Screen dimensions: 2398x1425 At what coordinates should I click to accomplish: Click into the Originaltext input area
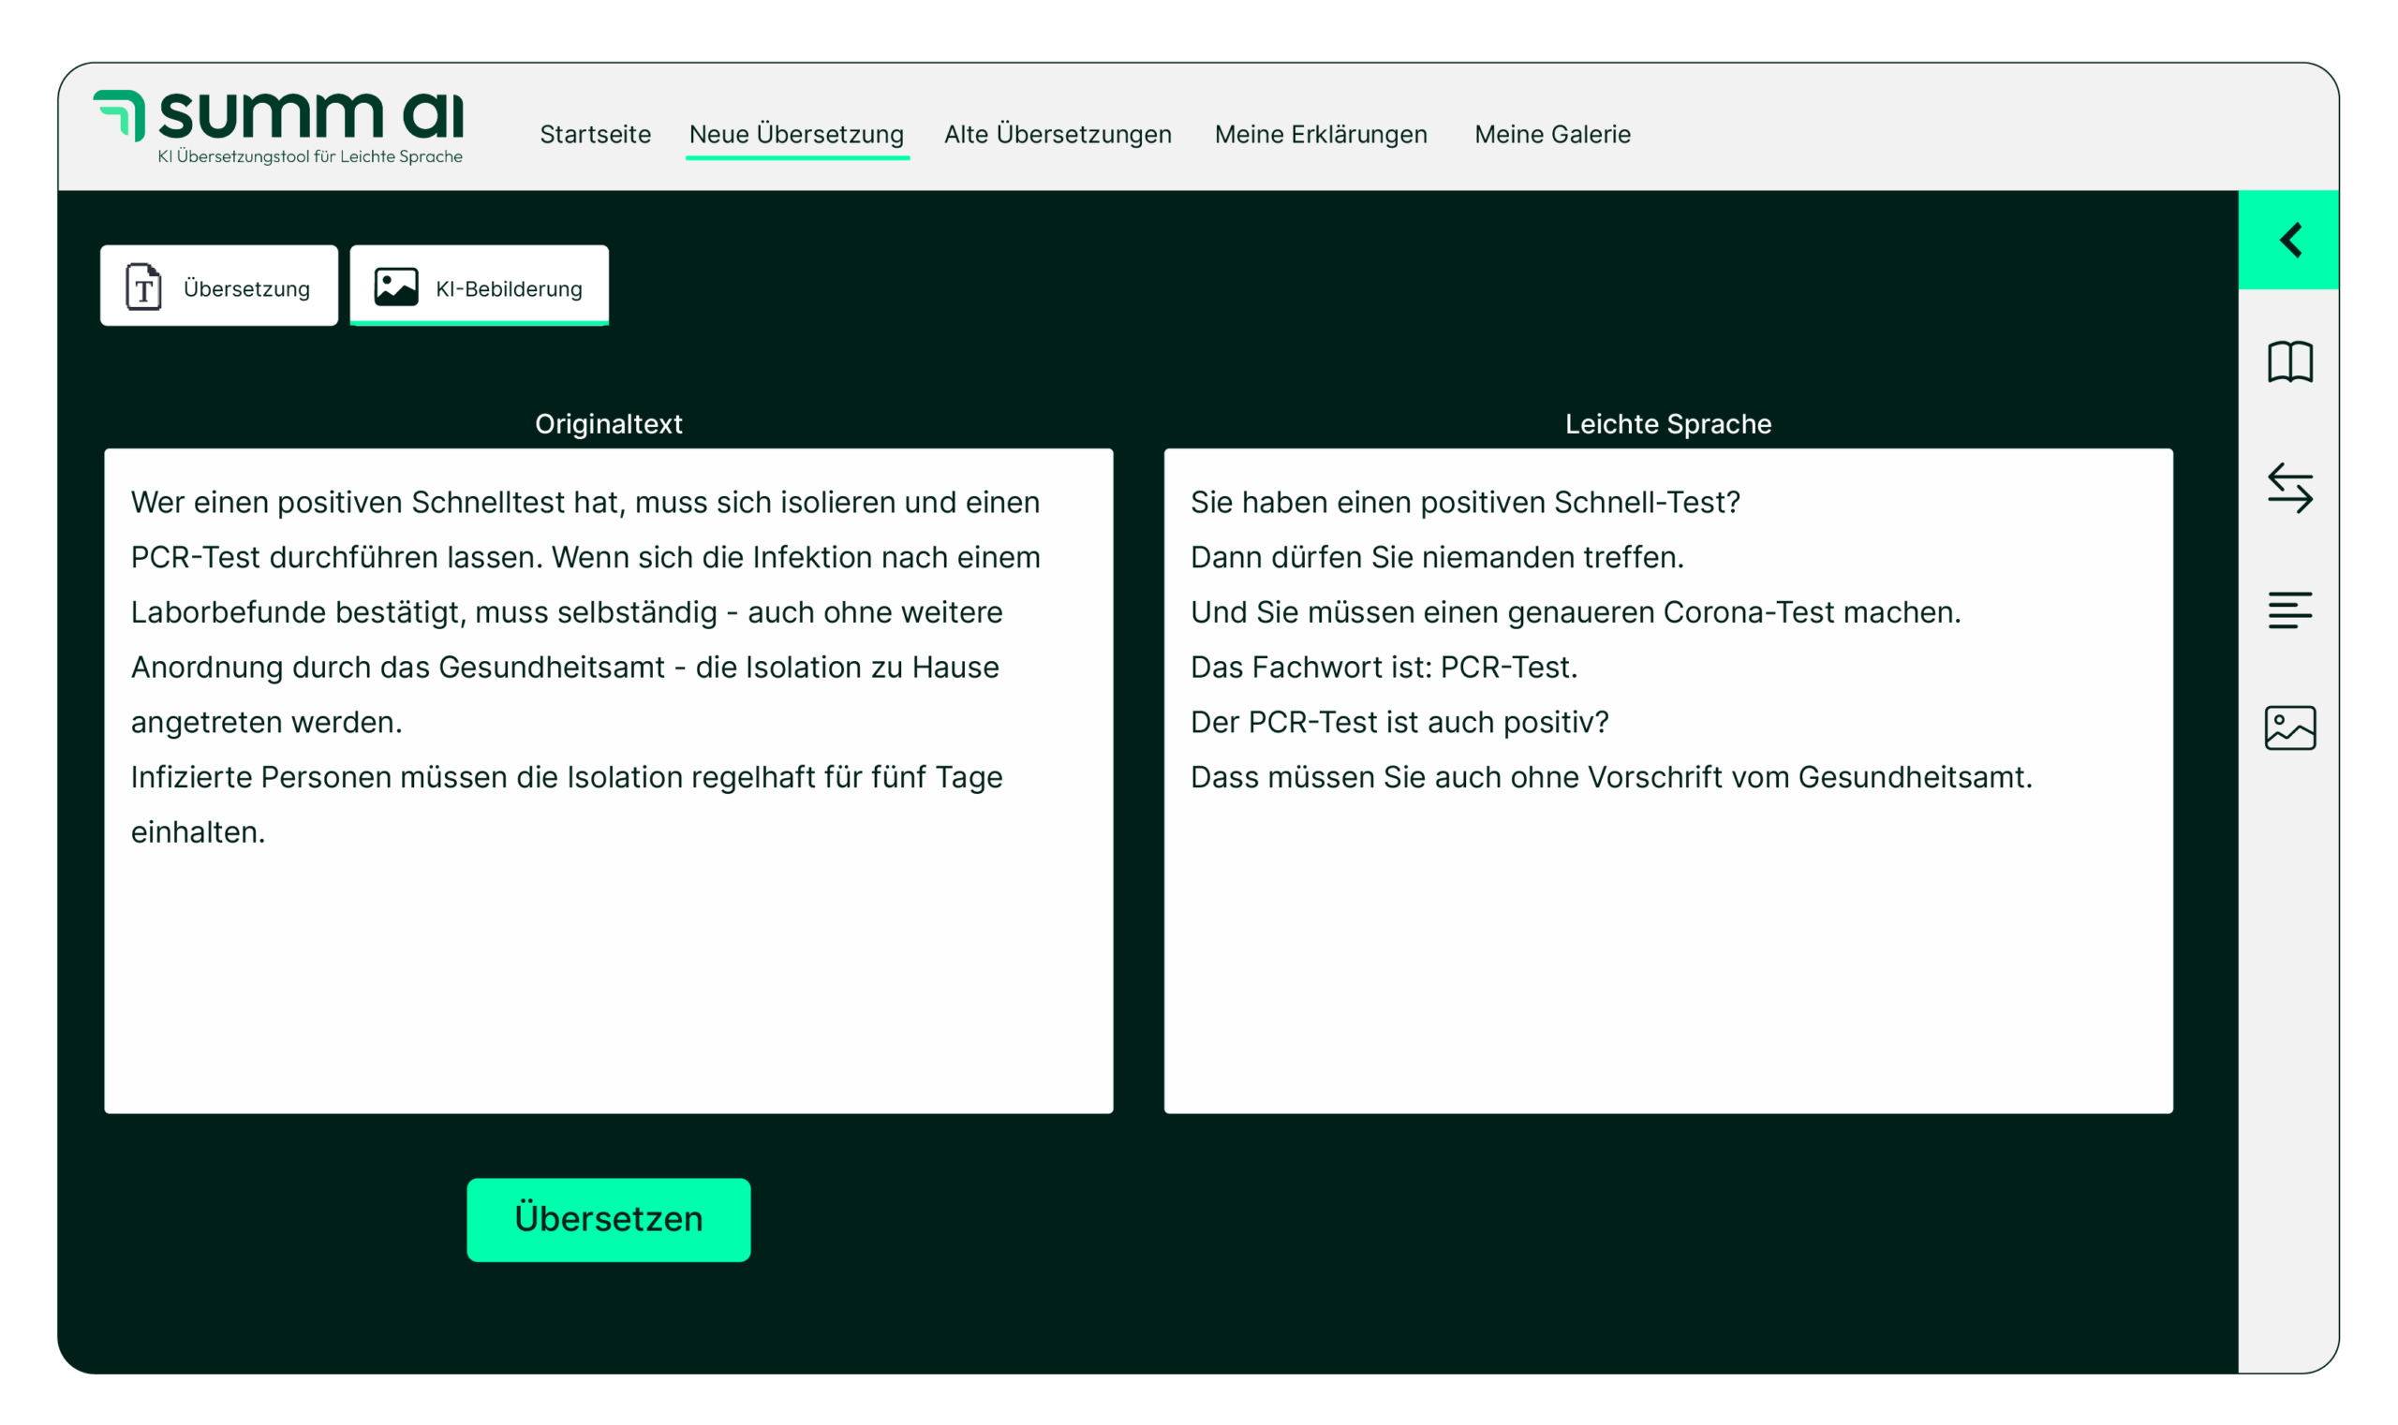point(608,961)
